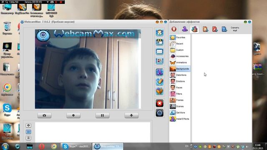This screenshot has height=150, width=267.
Task: Launch Chrome from the taskbar
Action: pyautogui.click(x=54, y=146)
